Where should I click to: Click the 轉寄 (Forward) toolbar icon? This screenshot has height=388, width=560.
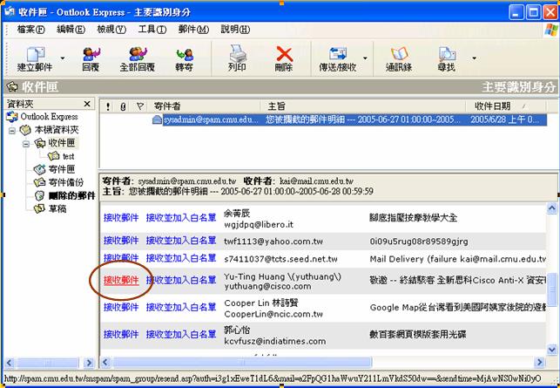tap(185, 58)
